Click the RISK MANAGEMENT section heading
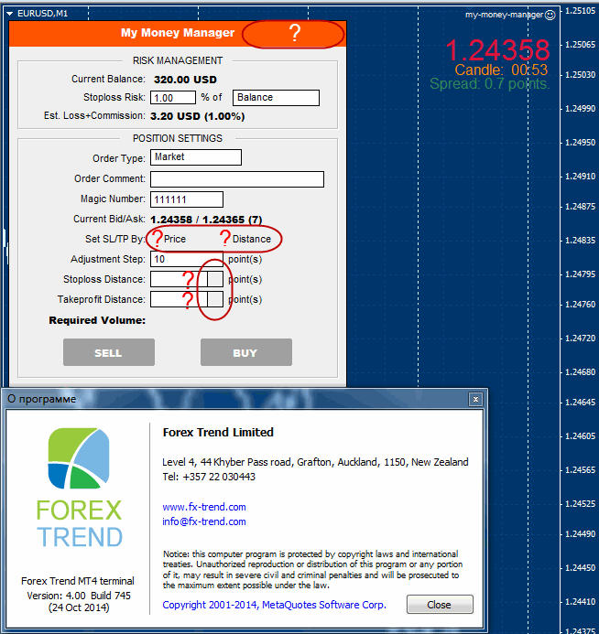Screen dimensions: 599x634 tap(178, 60)
